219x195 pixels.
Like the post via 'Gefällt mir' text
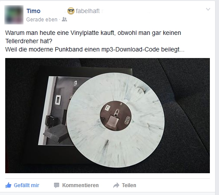(x=27, y=185)
